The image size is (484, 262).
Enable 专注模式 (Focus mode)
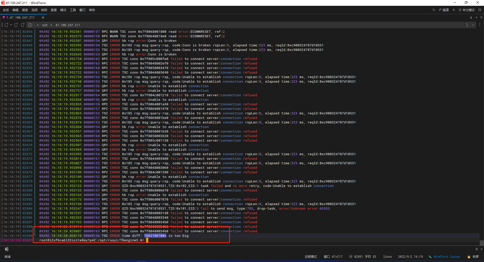(467, 10)
